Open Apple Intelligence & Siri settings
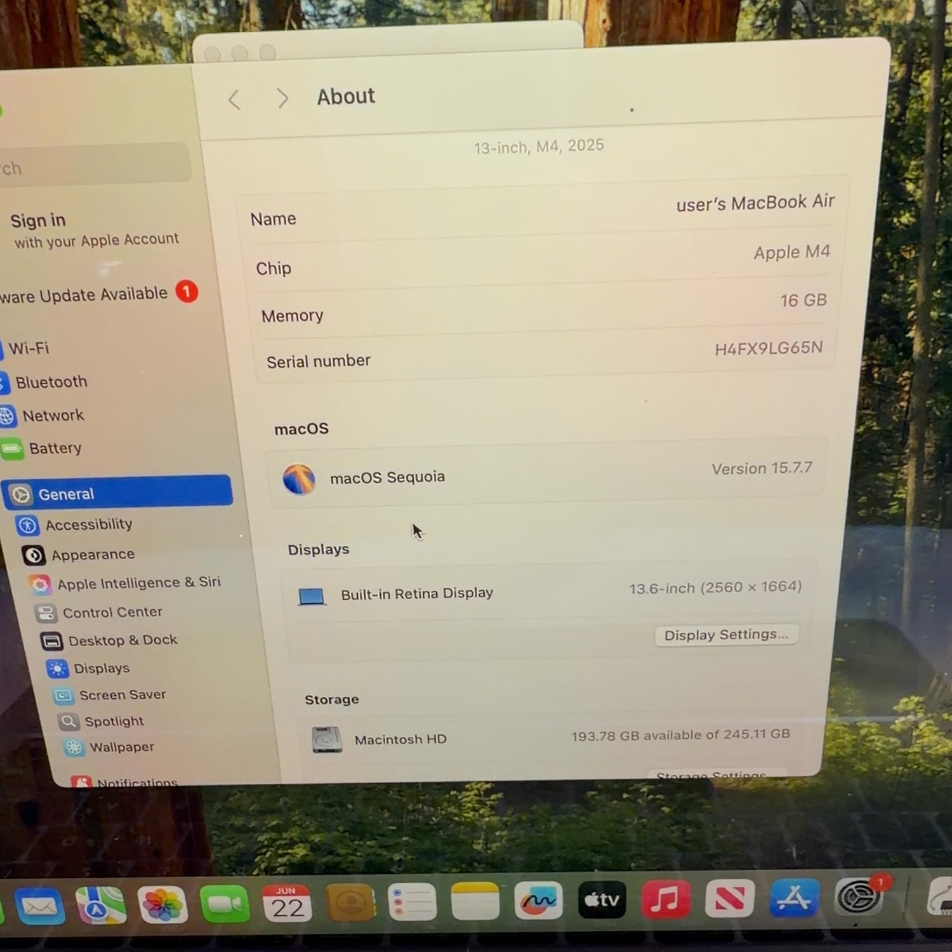 (x=138, y=583)
